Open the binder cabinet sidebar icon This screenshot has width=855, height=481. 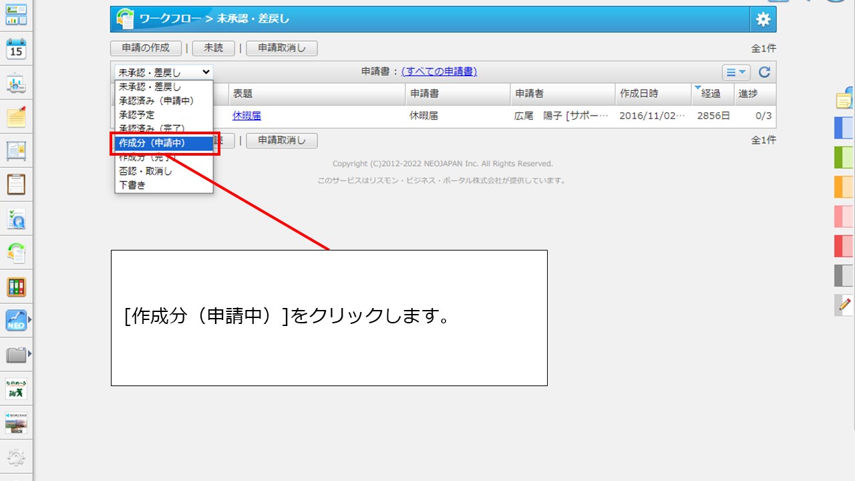(16, 287)
